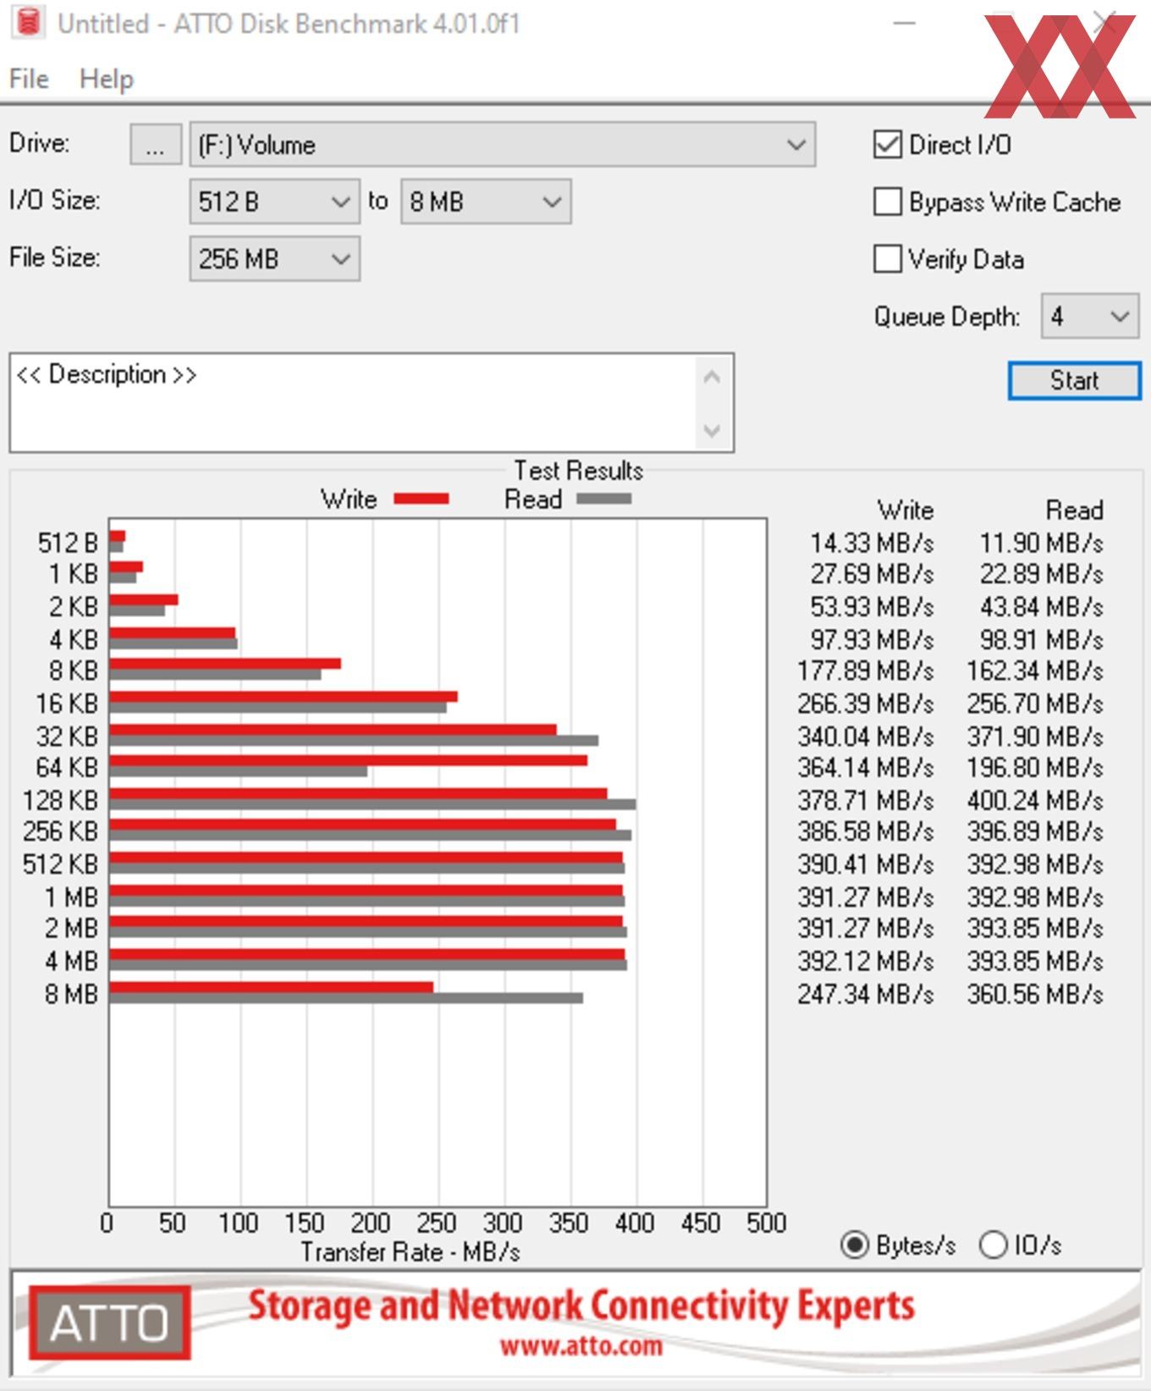1151x1391 pixels.
Task: Click the 16 KB write value 266.39 MB/s
Action: pos(865,704)
